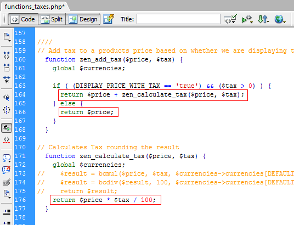Click into the Title text field
The image size is (294, 225).
click(178, 19)
